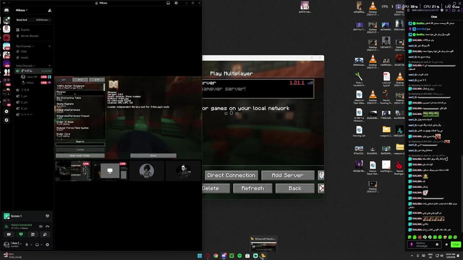Click green Chat send button
The image size is (463, 260).
[456, 244]
